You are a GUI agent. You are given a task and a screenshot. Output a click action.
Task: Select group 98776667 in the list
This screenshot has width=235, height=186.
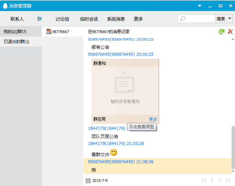(62, 32)
